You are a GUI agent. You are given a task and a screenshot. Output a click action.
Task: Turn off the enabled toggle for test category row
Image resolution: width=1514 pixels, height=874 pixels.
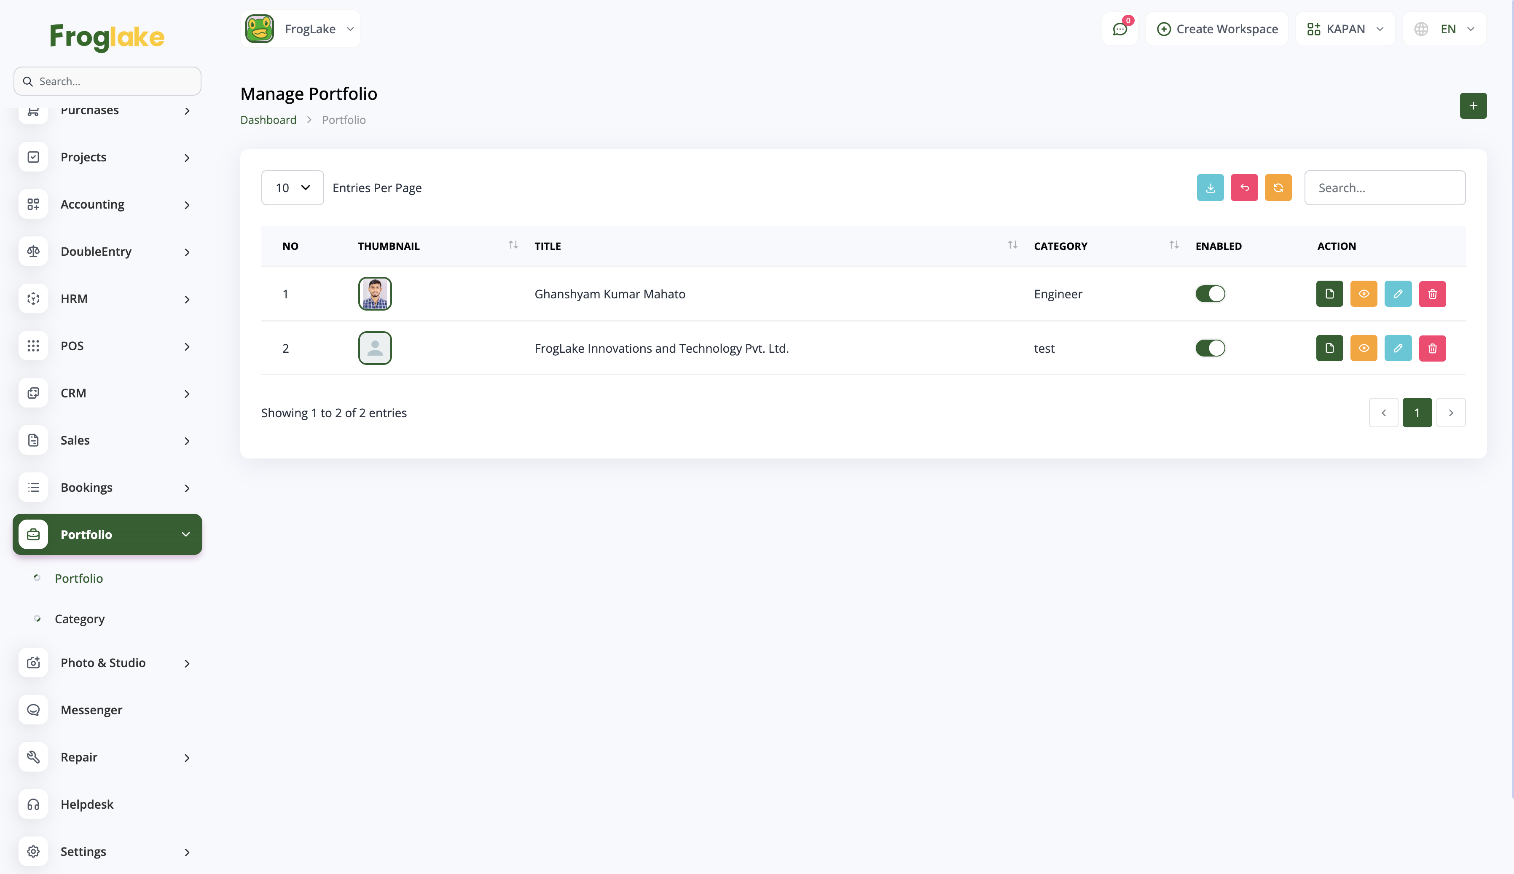point(1210,348)
